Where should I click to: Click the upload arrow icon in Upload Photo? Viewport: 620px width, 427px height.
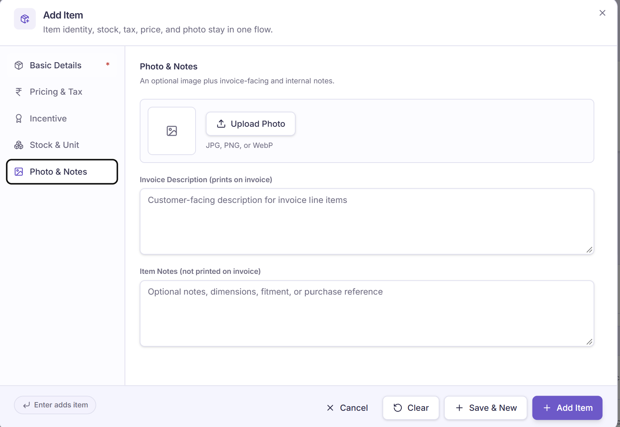pos(221,124)
